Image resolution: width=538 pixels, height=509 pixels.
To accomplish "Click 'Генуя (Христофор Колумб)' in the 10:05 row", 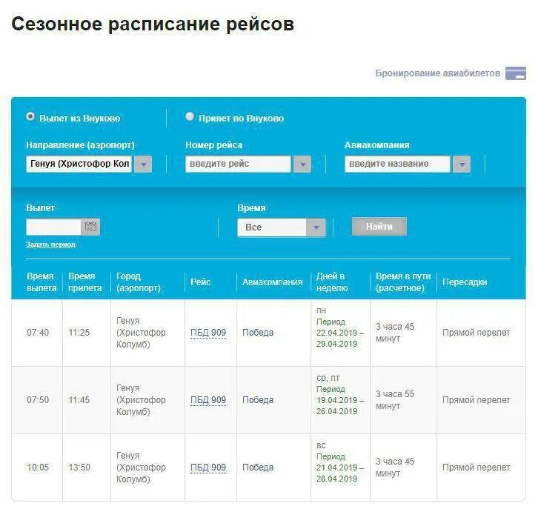I will pyautogui.click(x=141, y=468).
